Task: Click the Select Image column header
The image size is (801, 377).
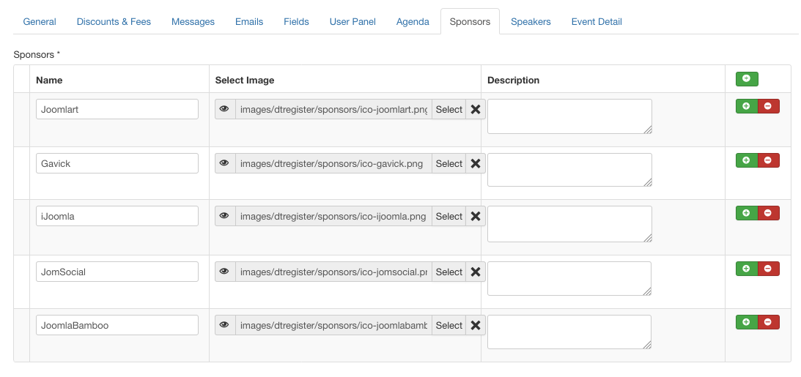Action: coord(245,80)
